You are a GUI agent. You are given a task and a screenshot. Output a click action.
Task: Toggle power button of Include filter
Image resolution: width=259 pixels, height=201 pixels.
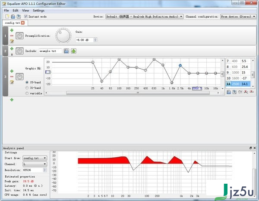coord(20,51)
